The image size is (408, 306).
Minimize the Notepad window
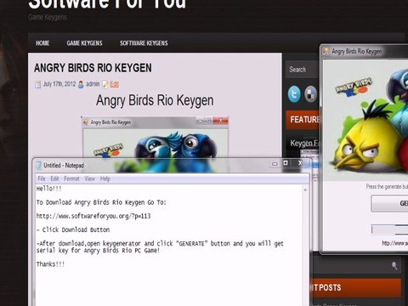pos(275,164)
